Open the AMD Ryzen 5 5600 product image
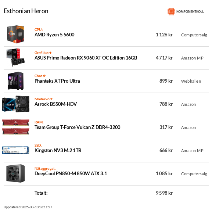212x212 pixels. click(15, 34)
